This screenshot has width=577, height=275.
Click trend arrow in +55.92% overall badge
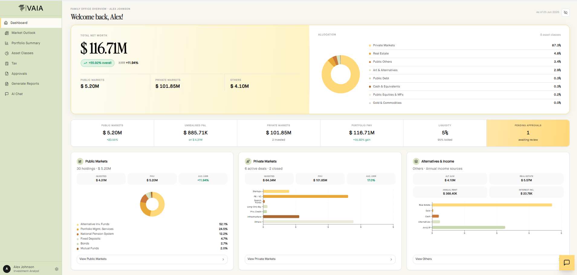click(86, 63)
